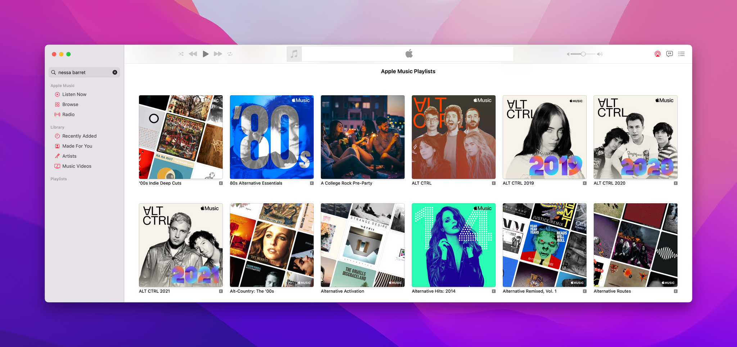
Task: Show the lyrics panel
Action: tap(669, 54)
